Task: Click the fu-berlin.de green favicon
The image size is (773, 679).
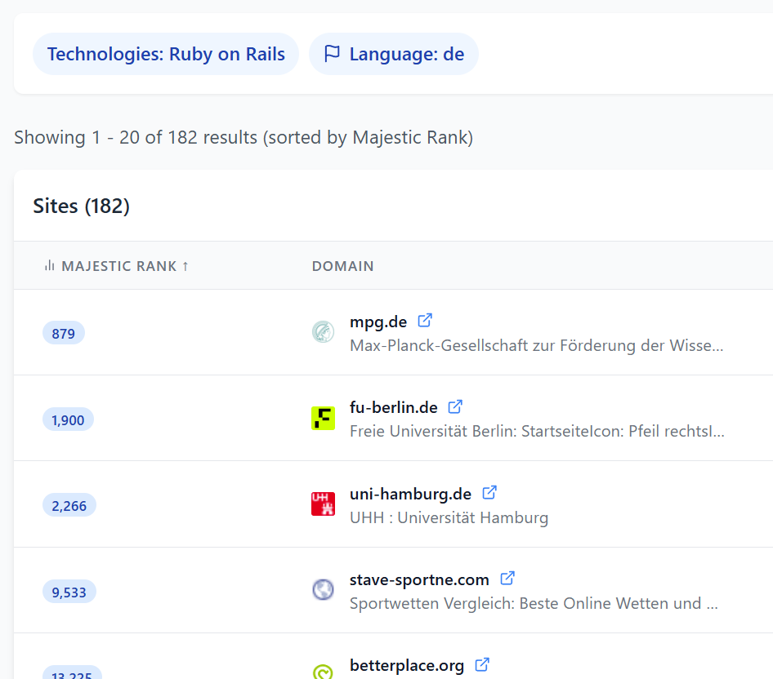Action: pos(323,419)
